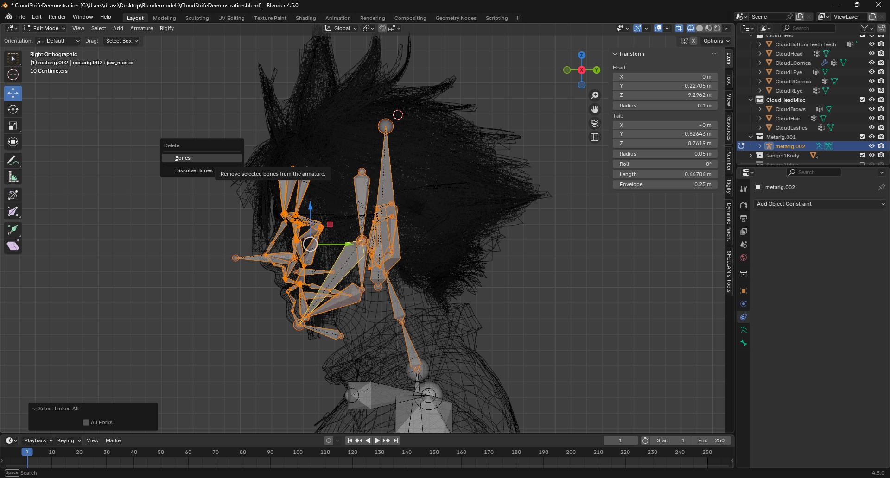Switch to the Sculpting workspace tab
Viewport: 890px width, 478px height.
pyautogui.click(x=197, y=18)
